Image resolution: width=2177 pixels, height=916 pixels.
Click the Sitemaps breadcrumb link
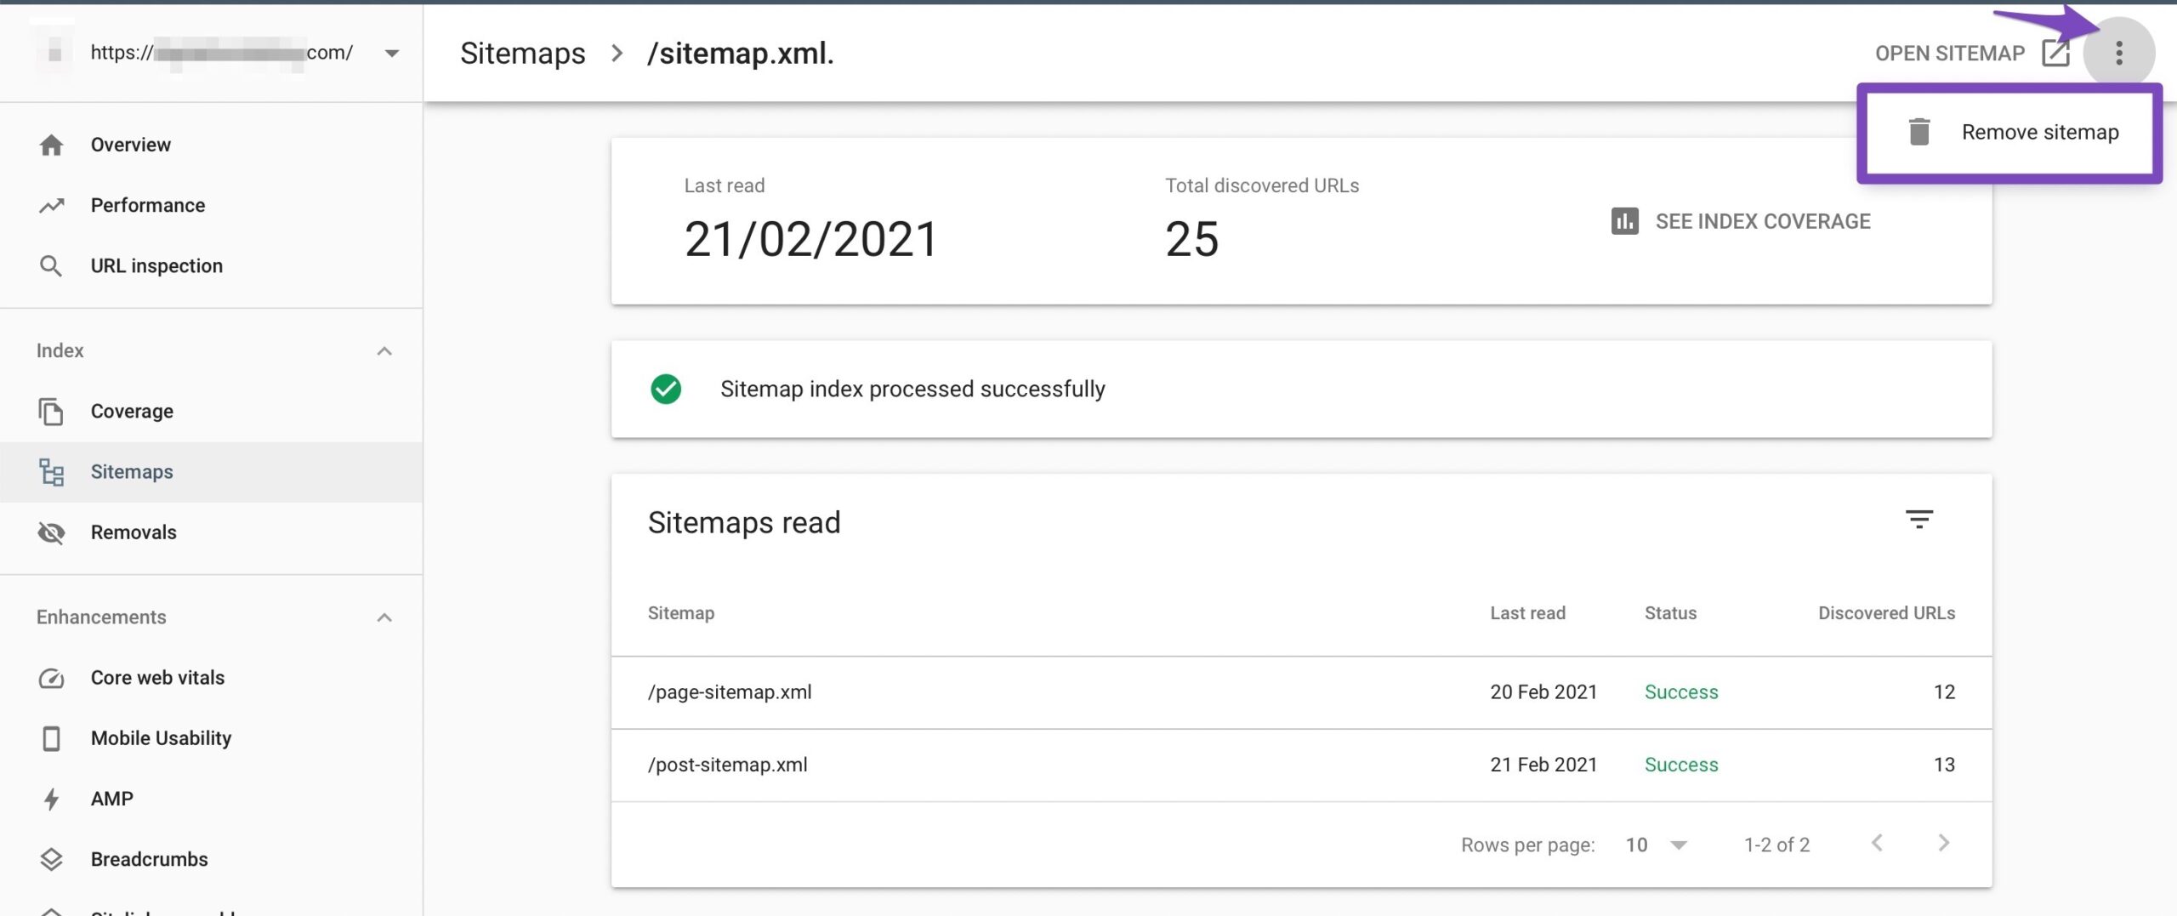[522, 54]
